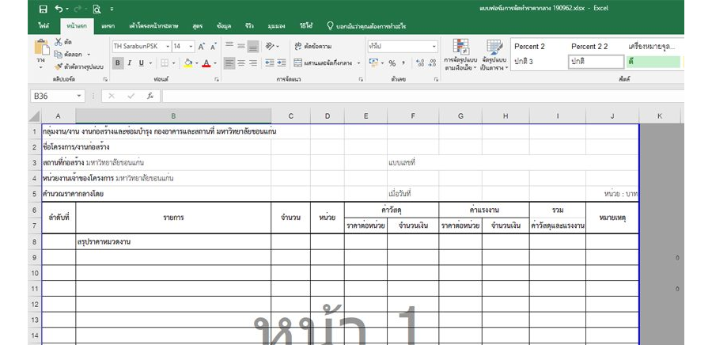Apply accounting number format
Screen dimensions: 712x345
(x=373, y=63)
